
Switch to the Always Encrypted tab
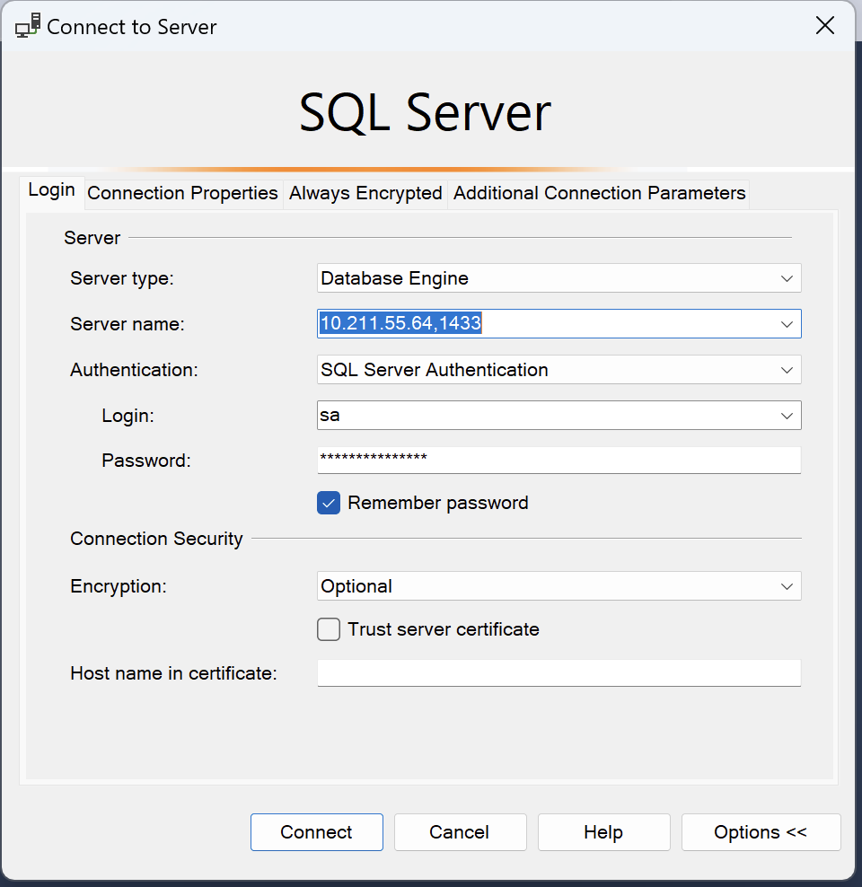click(x=365, y=193)
